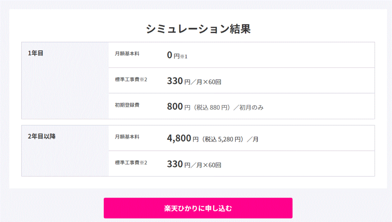Image resolution: width=392 pixels, height=222 pixels.
Task: Click the 初月のみ text
Action: [252, 107]
